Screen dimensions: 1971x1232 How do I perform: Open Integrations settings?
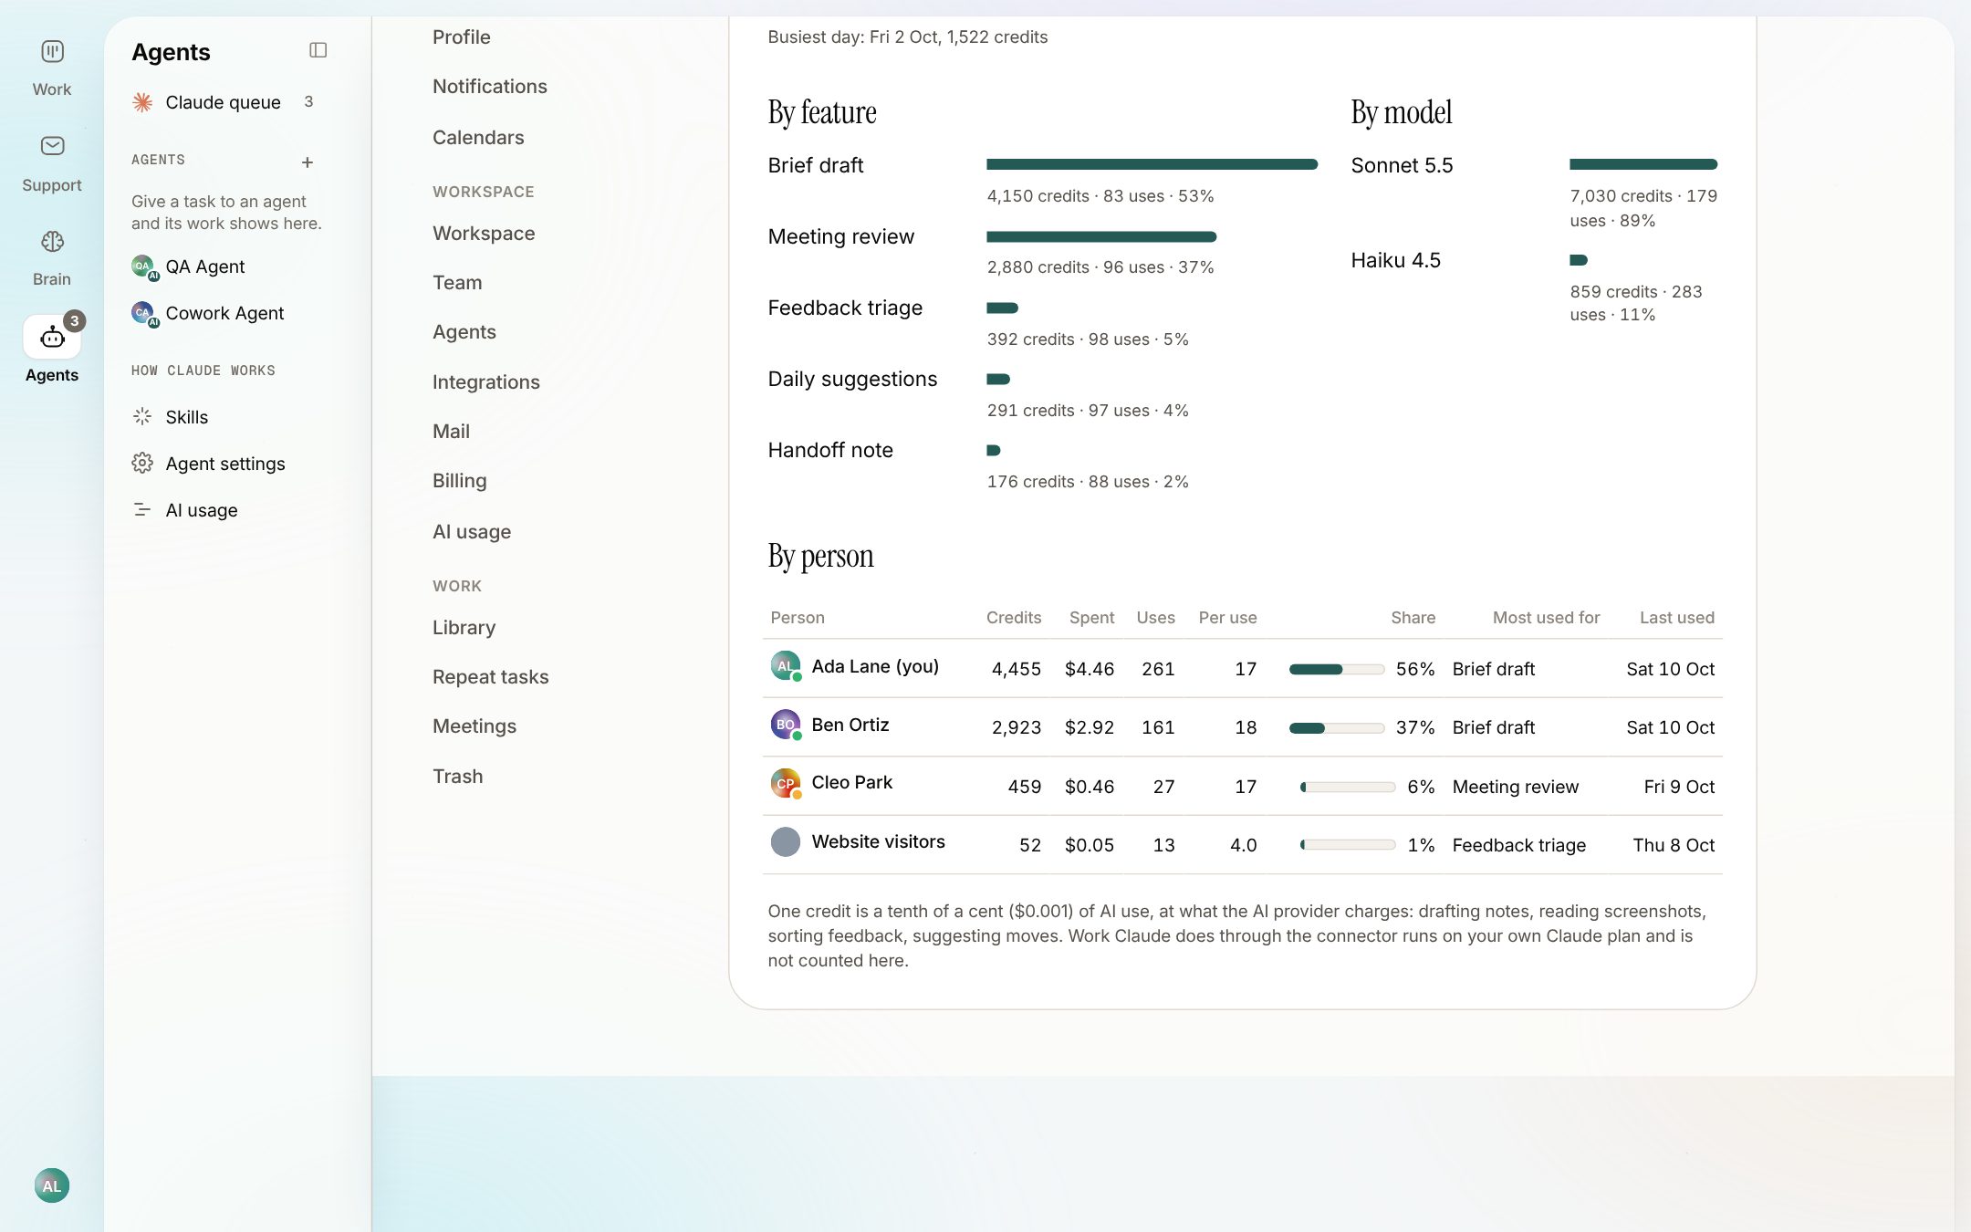[x=486, y=381]
